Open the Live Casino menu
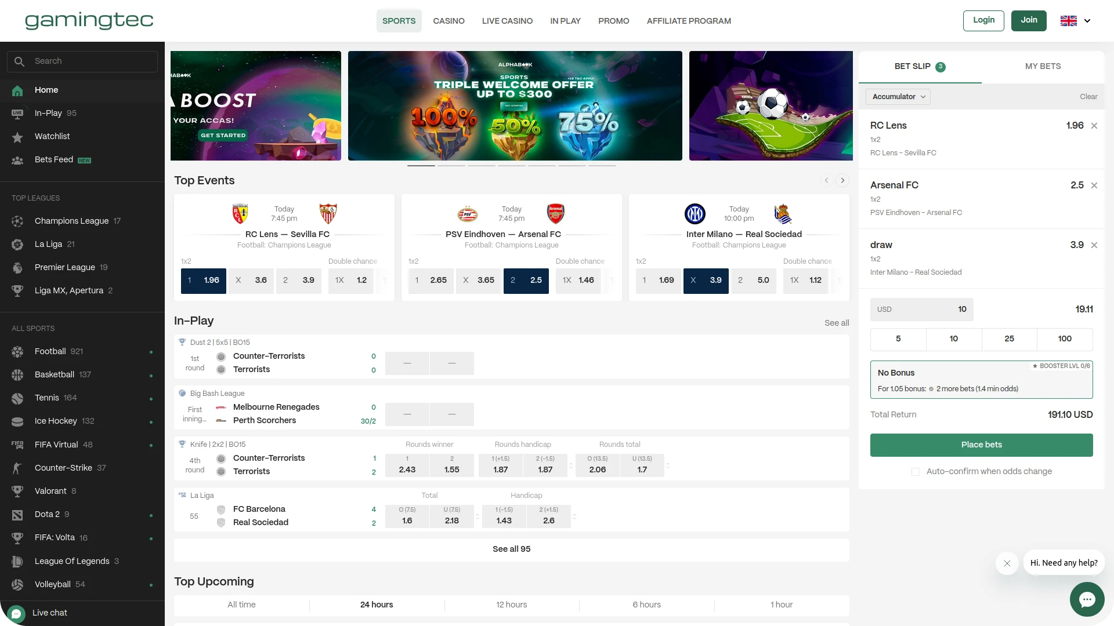The image size is (1114, 626). click(x=507, y=21)
